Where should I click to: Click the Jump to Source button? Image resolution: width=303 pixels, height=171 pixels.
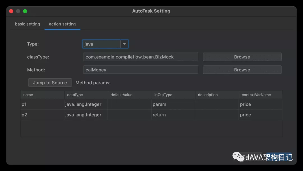pos(50,83)
